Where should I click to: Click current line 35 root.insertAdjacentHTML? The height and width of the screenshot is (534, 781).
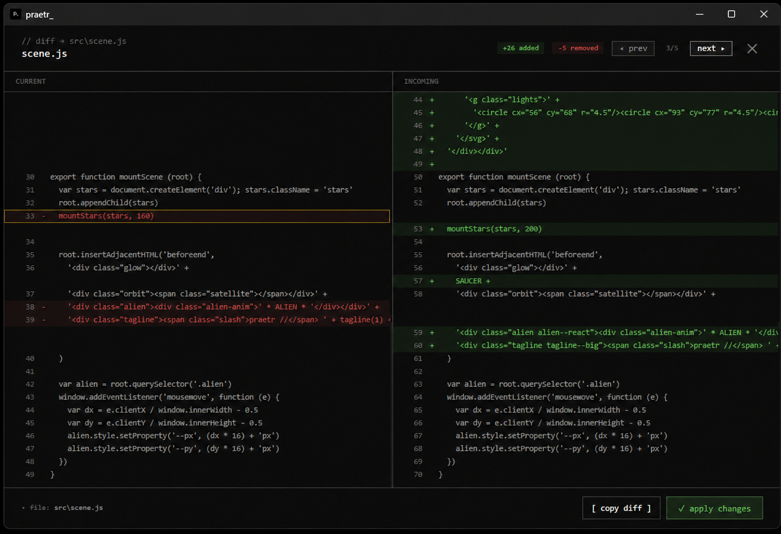[x=197, y=255]
